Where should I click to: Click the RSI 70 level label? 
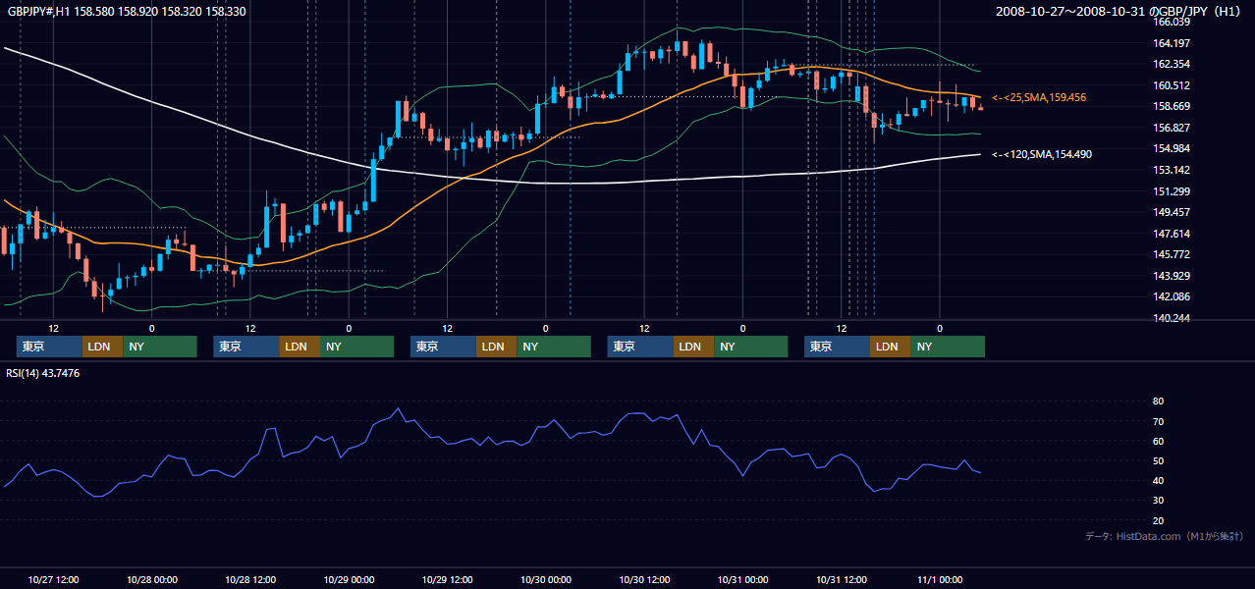pos(1158,421)
